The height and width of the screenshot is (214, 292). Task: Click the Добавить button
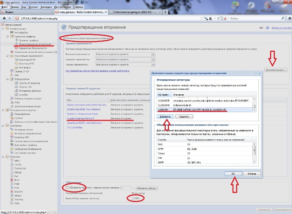(x=165, y=117)
